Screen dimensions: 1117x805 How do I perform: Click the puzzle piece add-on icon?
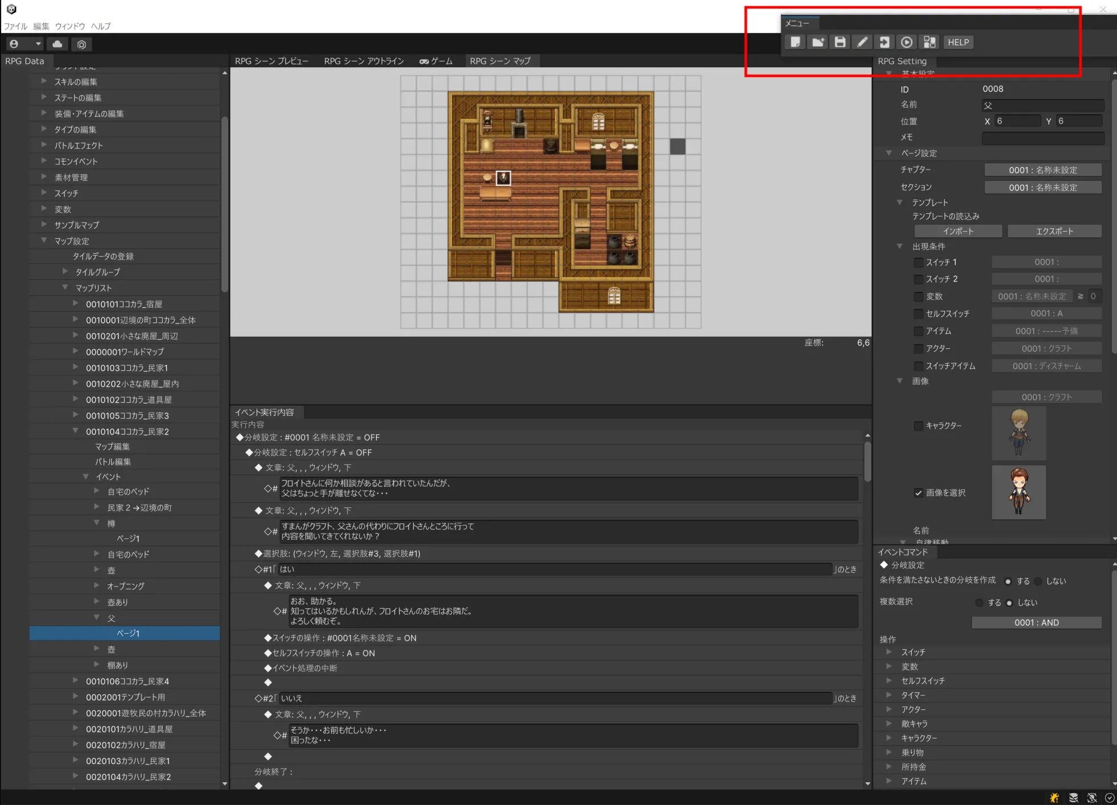coord(929,42)
